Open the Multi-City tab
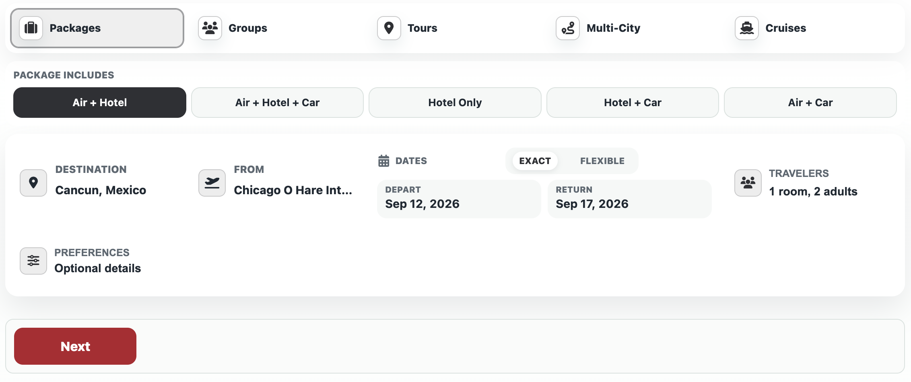The image size is (911, 382). click(x=634, y=28)
